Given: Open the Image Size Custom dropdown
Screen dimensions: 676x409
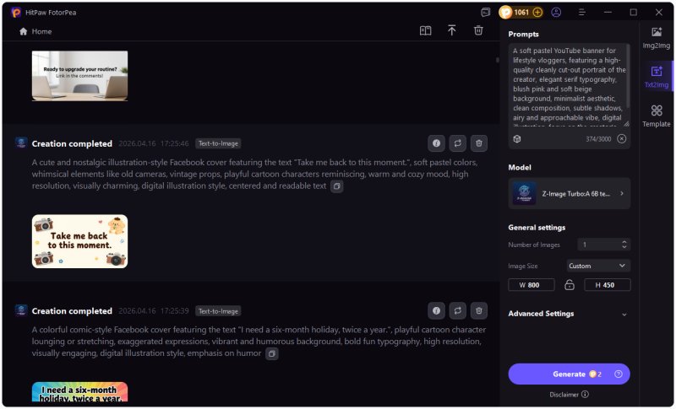Looking at the screenshot, I should coord(598,266).
